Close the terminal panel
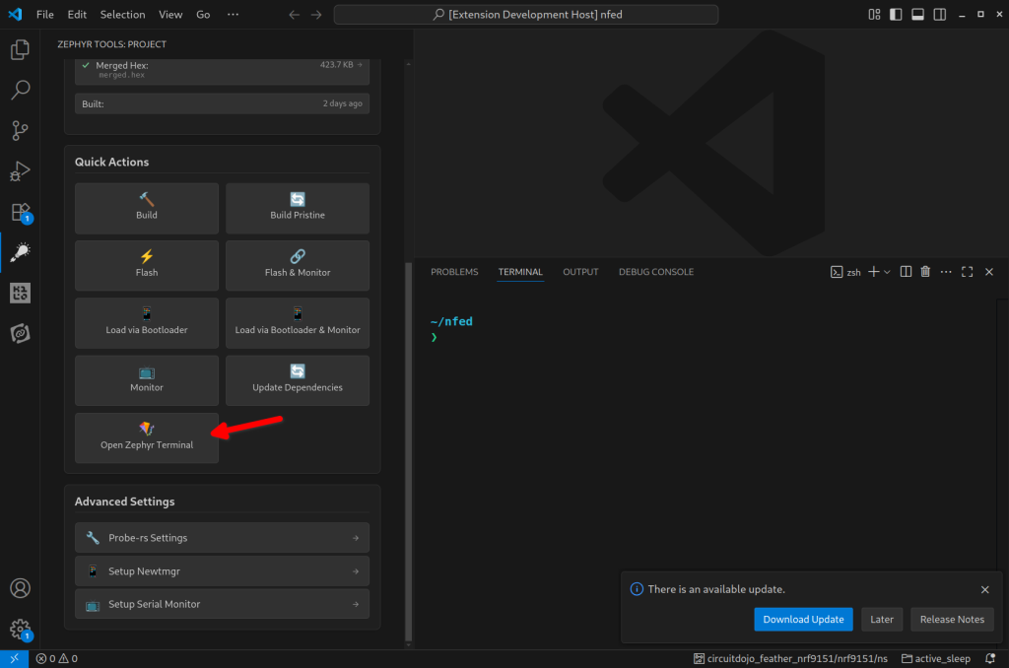This screenshot has width=1009, height=668. [x=989, y=272]
